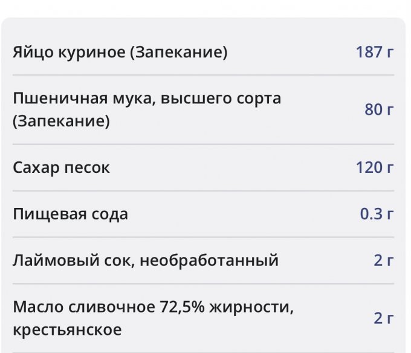Tap the 2 г lime juice amount
The width and height of the screenshot is (411, 353).
pyautogui.click(x=384, y=261)
